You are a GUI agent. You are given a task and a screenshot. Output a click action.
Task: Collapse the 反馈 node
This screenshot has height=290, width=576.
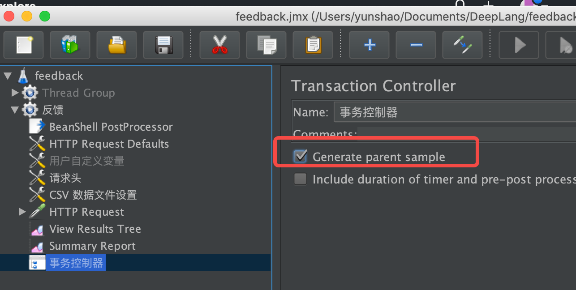(x=15, y=110)
